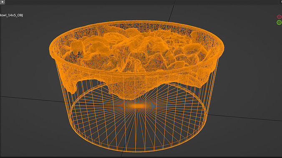Viewport: 282px width, 158px height.
Task: Open the editor type menu icon
Action: 3,2
